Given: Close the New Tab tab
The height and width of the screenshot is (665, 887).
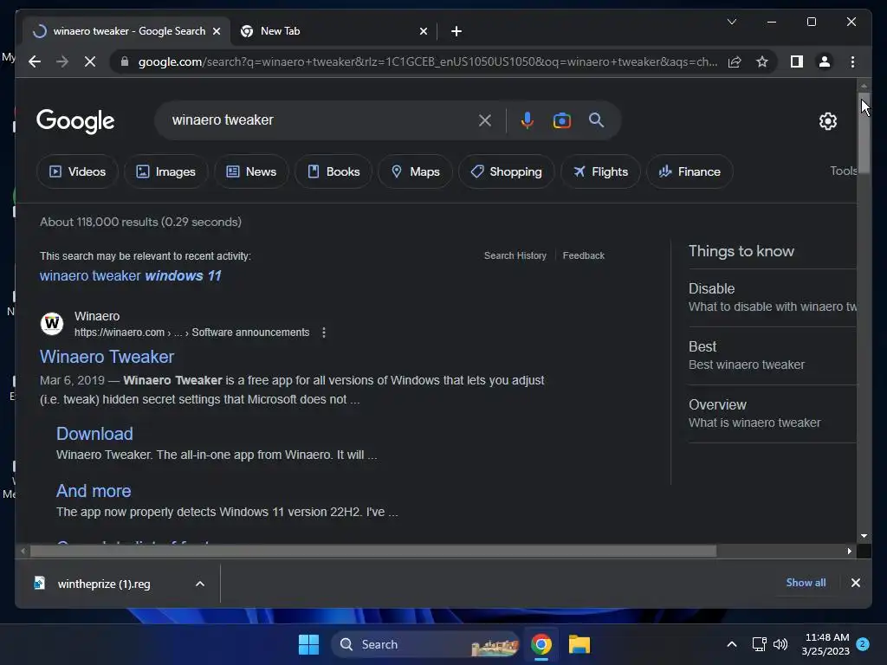Looking at the screenshot, I should click(x=423, y=32).
